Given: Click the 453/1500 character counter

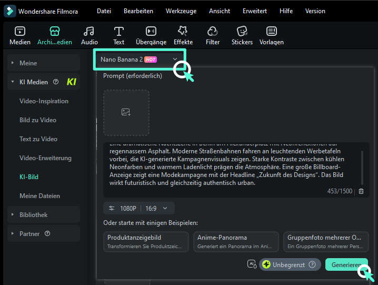Looking at the screenshot, I should pos(340,191).
